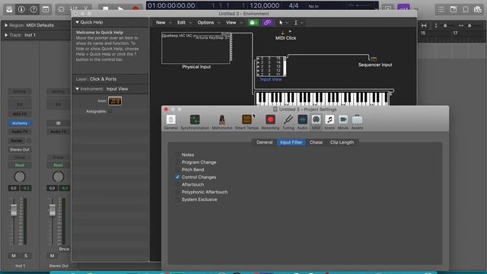Enable the System Exclusive filter checkbox
The image size is (487, 274).
(177, 199)
